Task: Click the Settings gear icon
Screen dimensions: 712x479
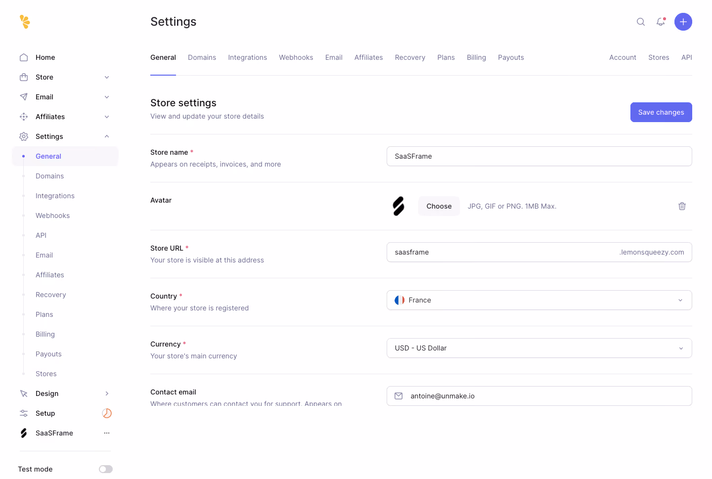Action: 24,136
